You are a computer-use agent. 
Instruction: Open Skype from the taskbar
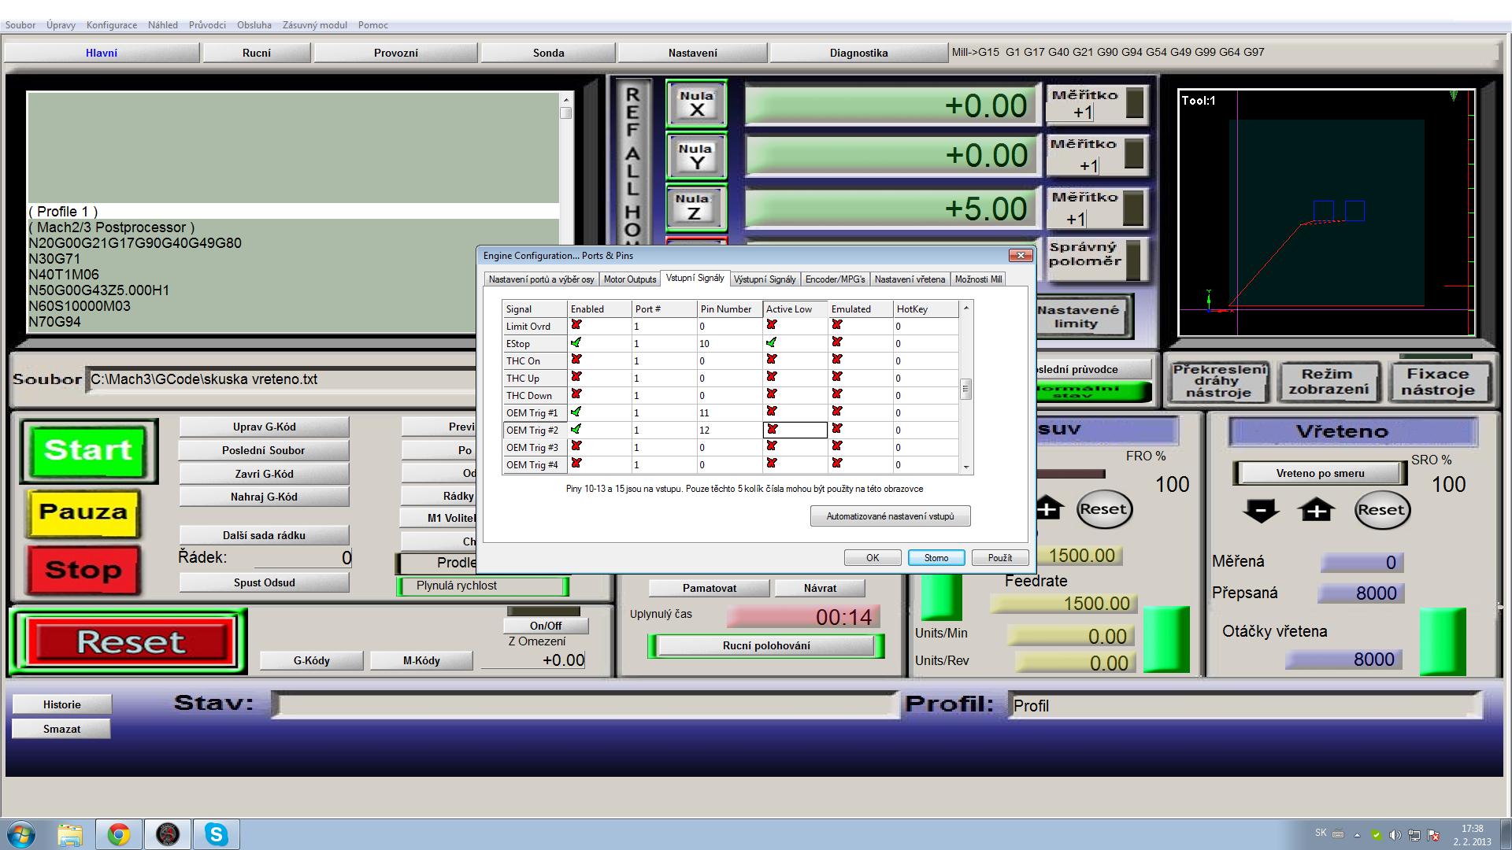(x=216, y=834)
